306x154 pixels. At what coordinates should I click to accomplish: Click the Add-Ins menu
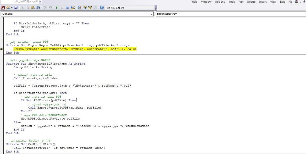(220, 2)
